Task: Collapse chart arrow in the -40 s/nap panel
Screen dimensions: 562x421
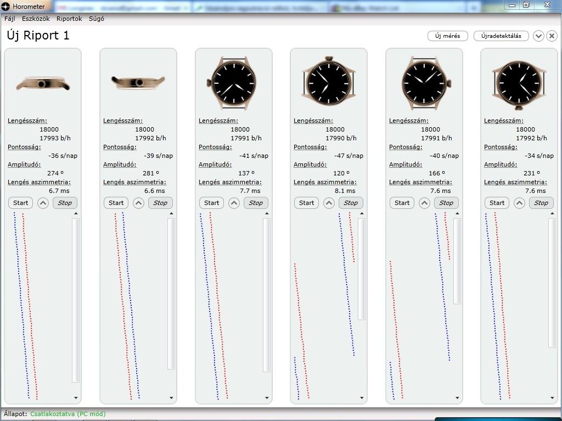Action: 424,203
